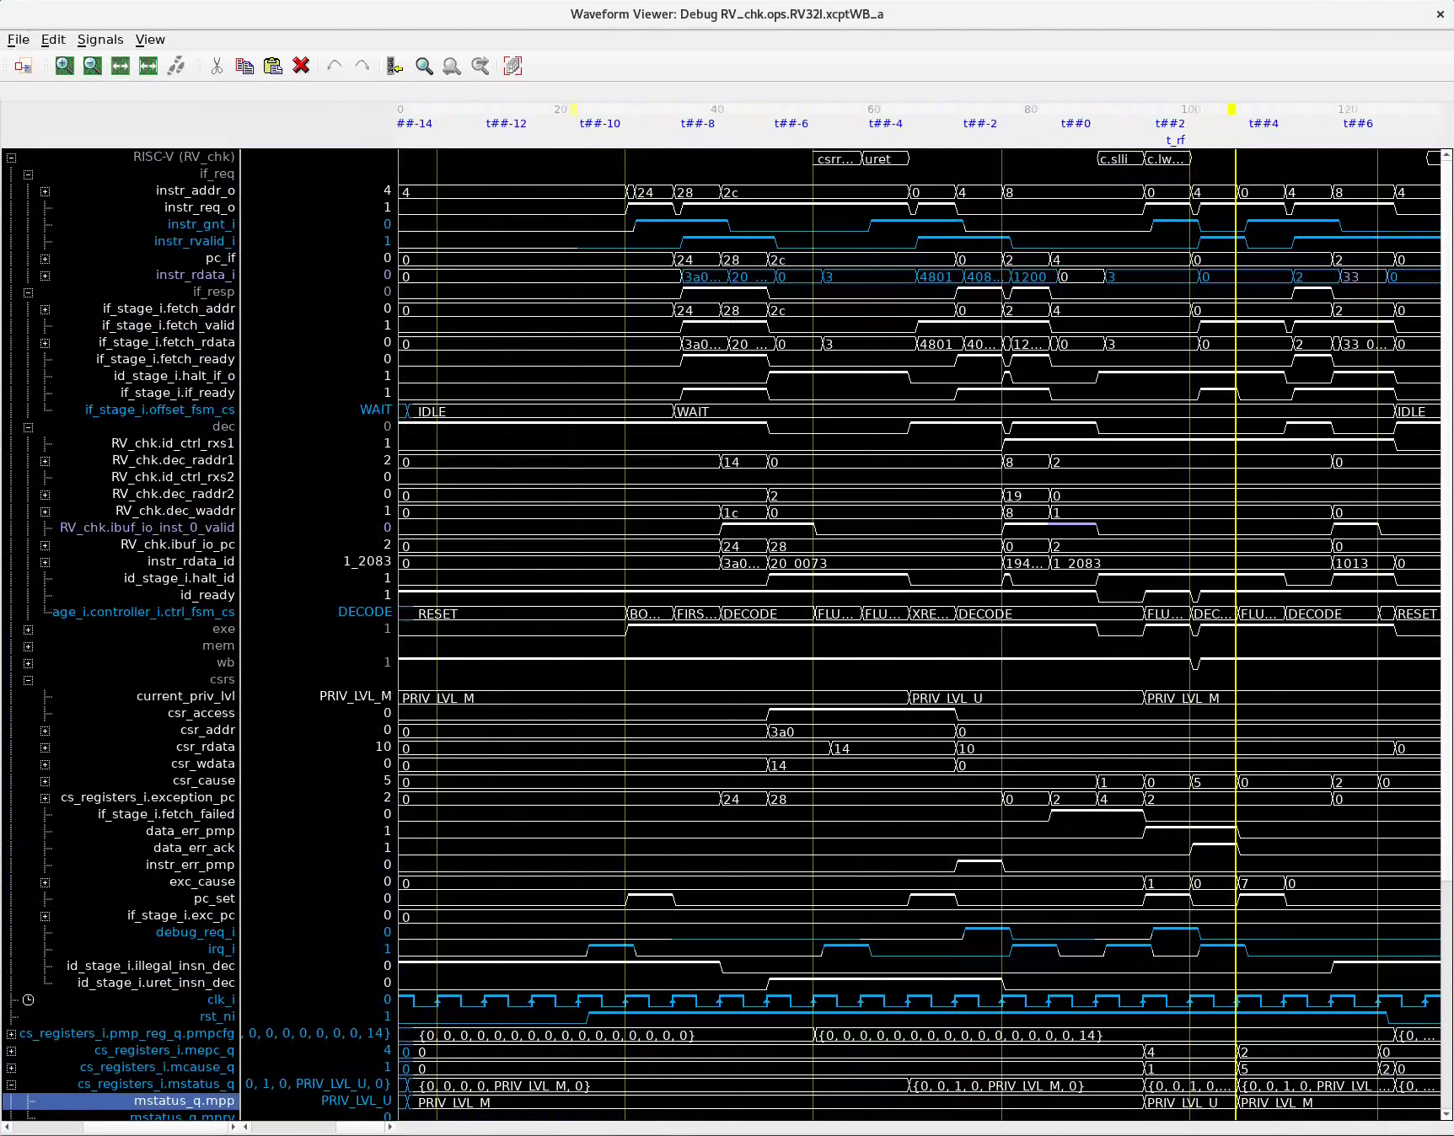Open the File menu

[18, 40]
